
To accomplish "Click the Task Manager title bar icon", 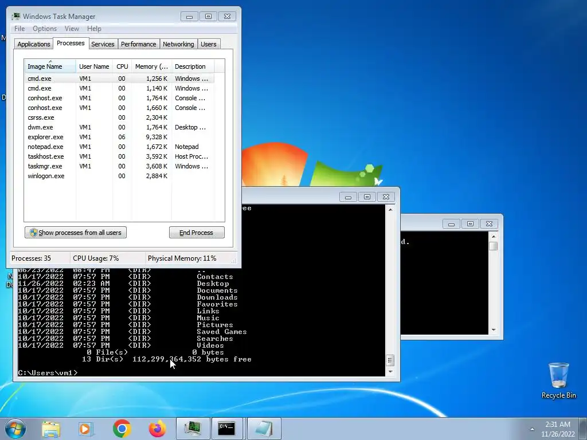I will 15,17.
